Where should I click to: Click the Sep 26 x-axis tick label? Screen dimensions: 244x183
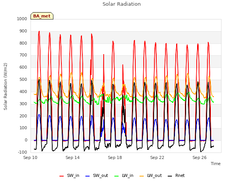point(199,157)
